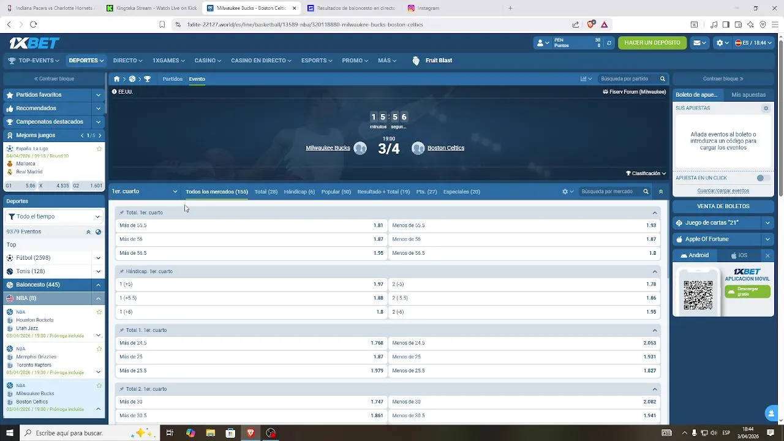Open Todo el tiempo filter dropdown
Image resolution: width=784 pixels, height=441 pixels.
pos(54,217)
